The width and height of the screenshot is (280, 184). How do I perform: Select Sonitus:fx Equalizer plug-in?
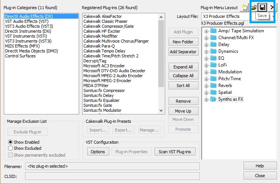[x=102, y=100]
